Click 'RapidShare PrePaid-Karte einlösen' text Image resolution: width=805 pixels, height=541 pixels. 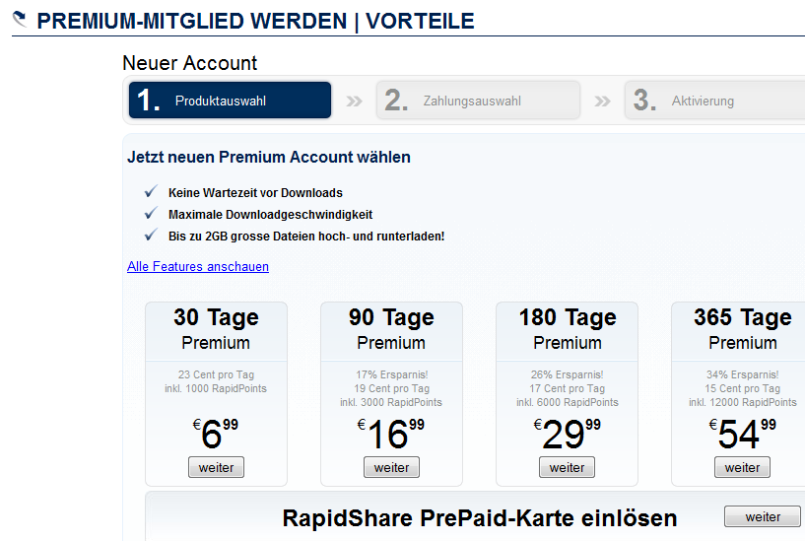(480, 518)
